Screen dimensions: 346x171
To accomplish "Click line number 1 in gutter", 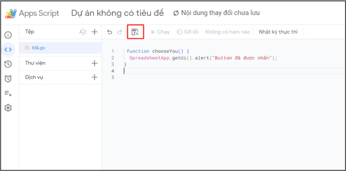I will pyautogui.click(x=113, y=51).
